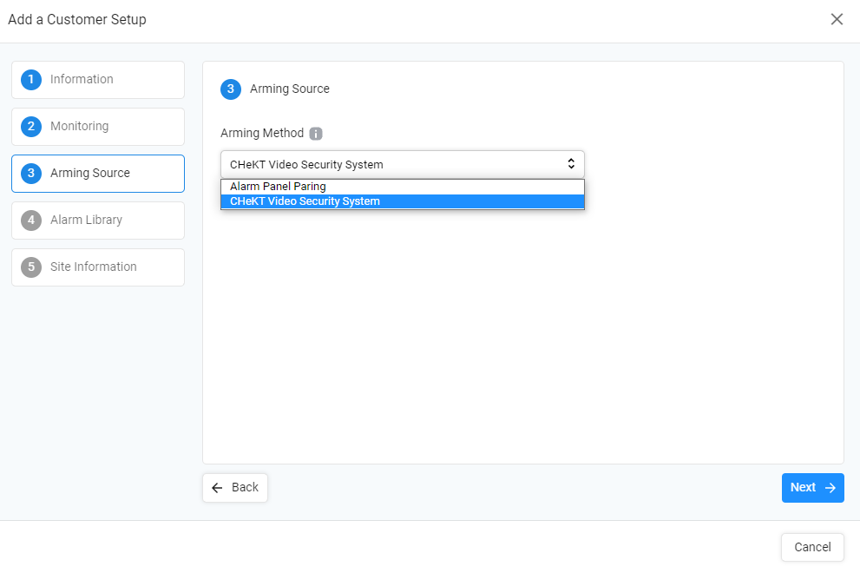
Task: Click the step 4 gray number badge
Action: click(x=31, y=221)
